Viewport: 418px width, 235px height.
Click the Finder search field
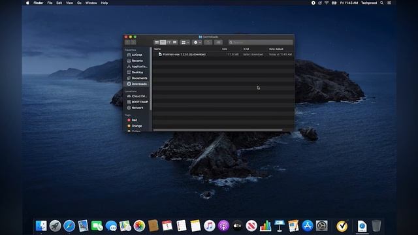pyautogui.click(x=261, y=42)
